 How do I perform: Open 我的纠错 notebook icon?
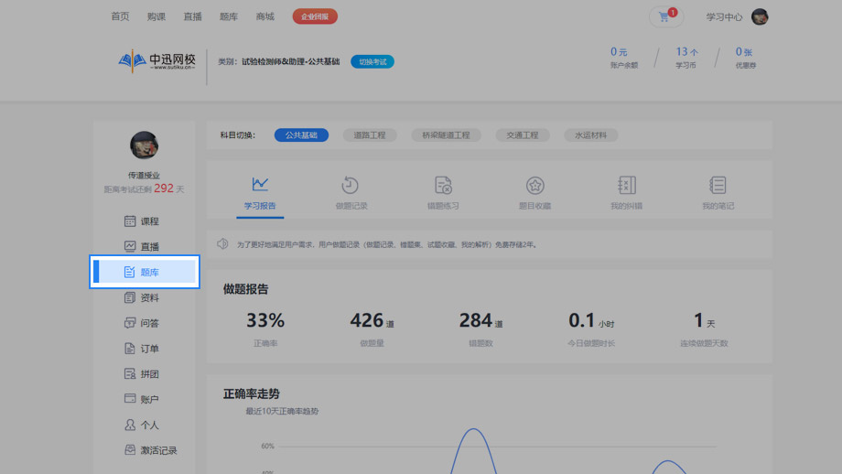pyautogui.click(x=626, y=186)
